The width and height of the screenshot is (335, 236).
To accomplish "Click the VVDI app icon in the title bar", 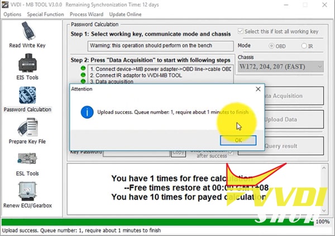I will pos(5,4).
